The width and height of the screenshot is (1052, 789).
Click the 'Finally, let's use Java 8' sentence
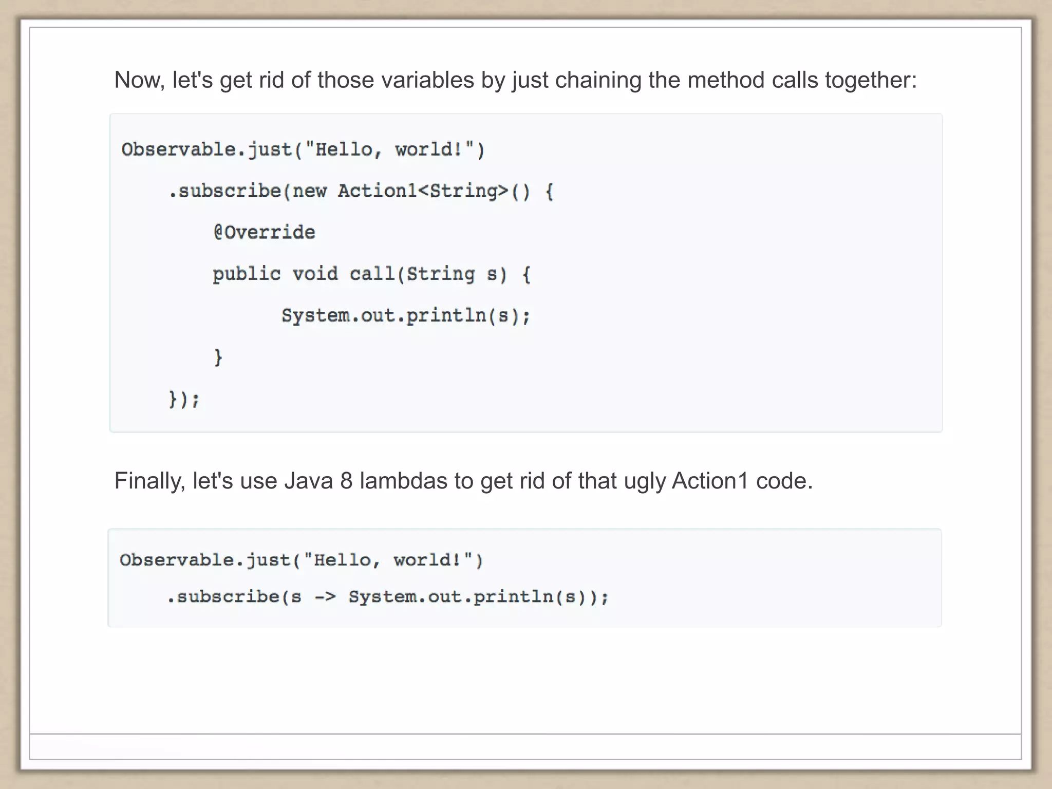[x=463, y=481]
